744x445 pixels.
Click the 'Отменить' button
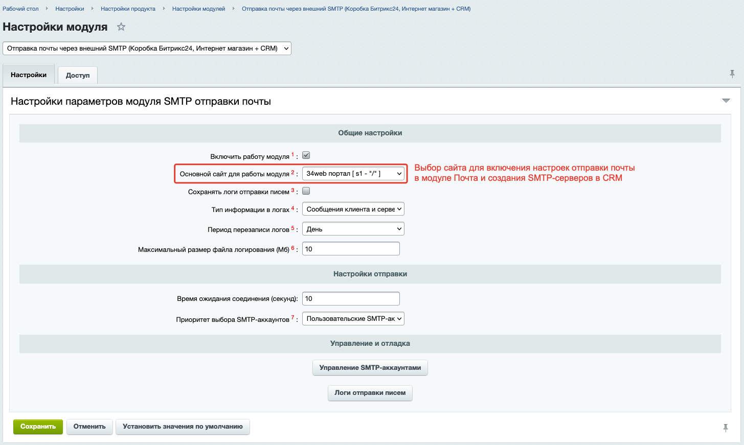coord(89,427)
